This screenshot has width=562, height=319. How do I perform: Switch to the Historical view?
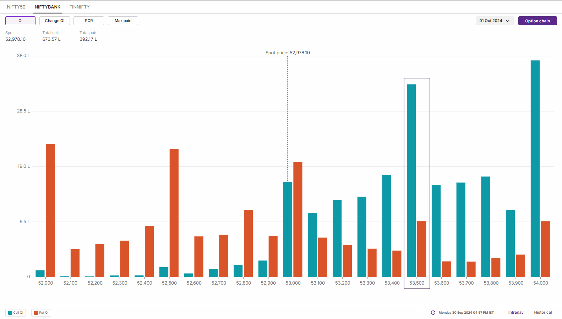click(543, 312)
